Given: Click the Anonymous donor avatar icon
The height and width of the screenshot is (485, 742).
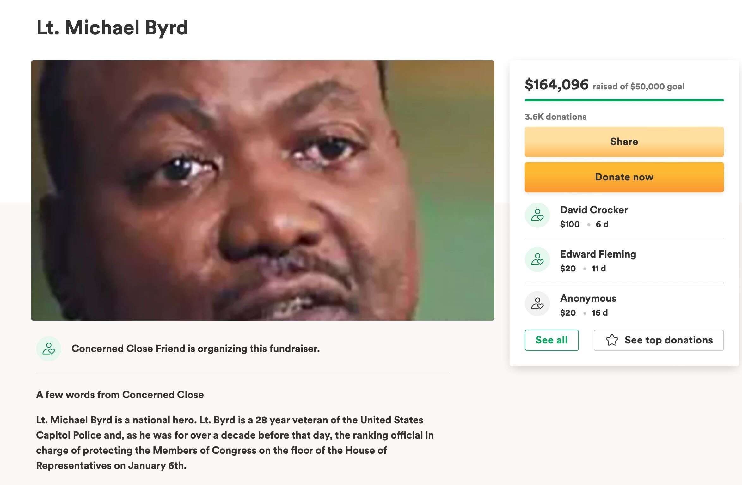Looking at the screenshot, I should [537, 304].
